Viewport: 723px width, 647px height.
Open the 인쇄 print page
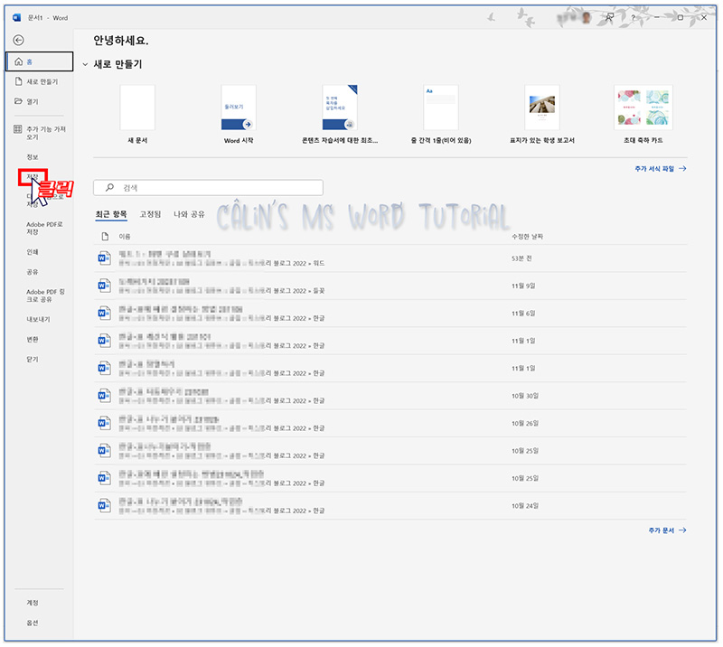(33, 252)
